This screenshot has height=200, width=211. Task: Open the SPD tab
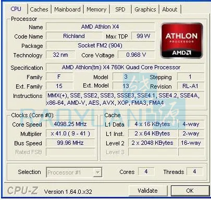coord(120,9)
